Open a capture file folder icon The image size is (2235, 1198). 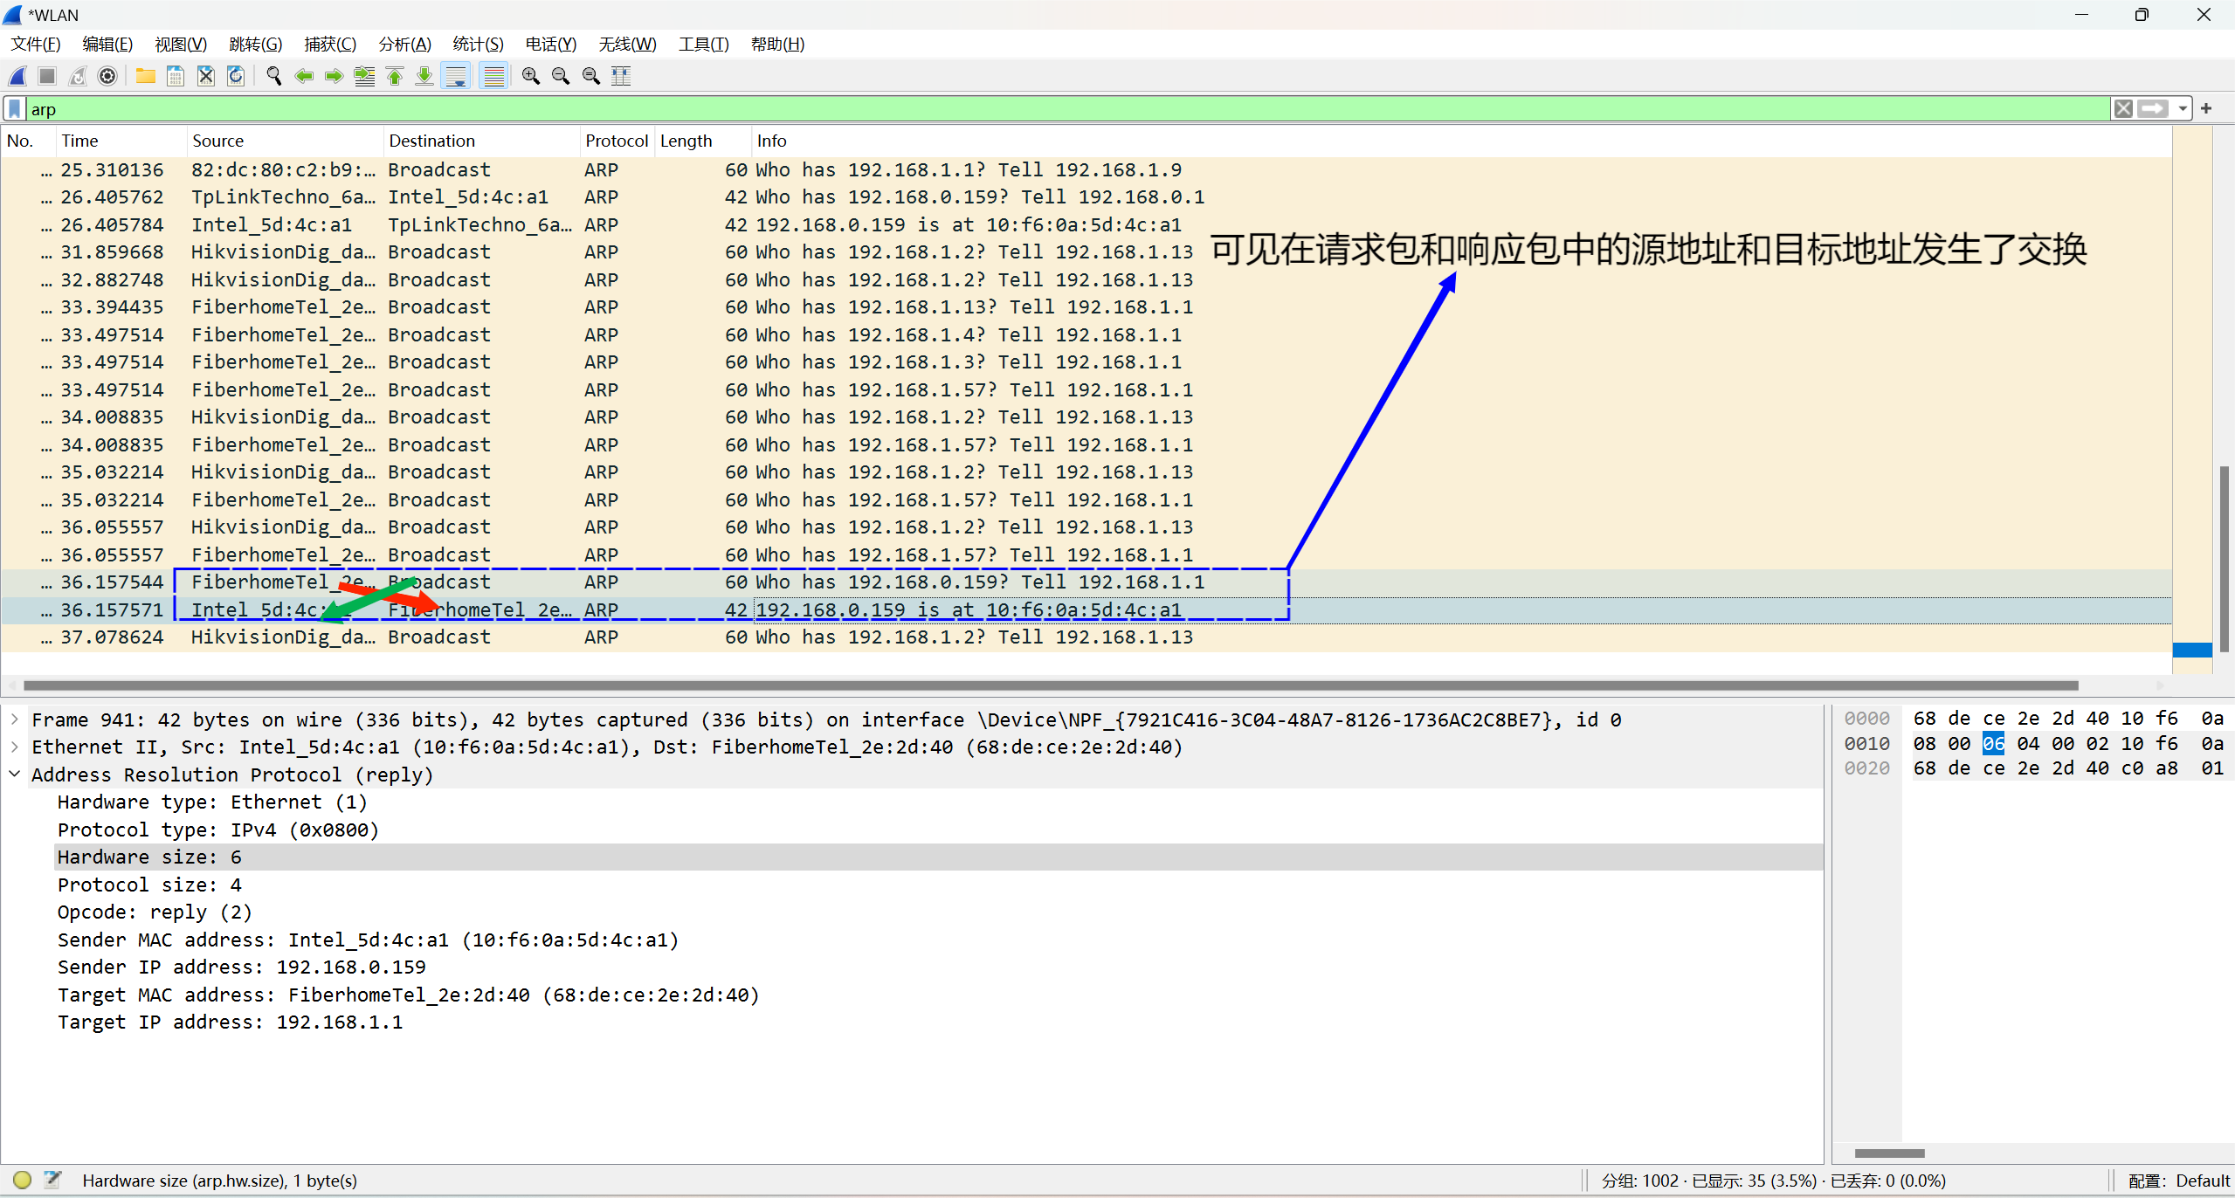click(146, 77)
